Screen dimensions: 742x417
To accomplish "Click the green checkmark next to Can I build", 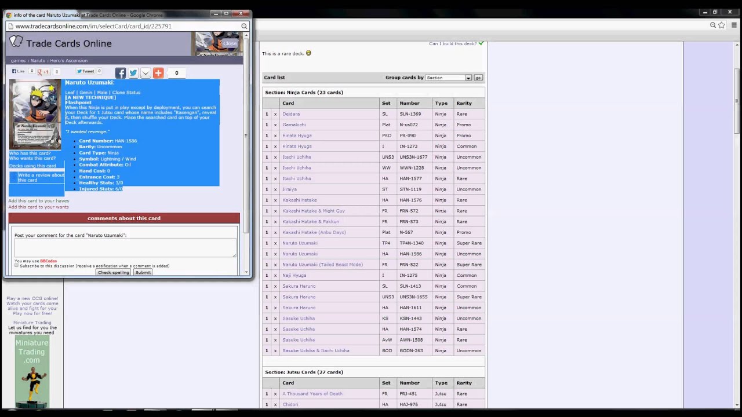I will [481, 43].
